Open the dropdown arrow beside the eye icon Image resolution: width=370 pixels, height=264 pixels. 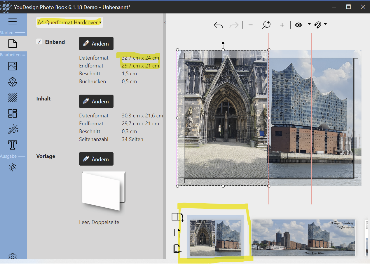(309, 25)
